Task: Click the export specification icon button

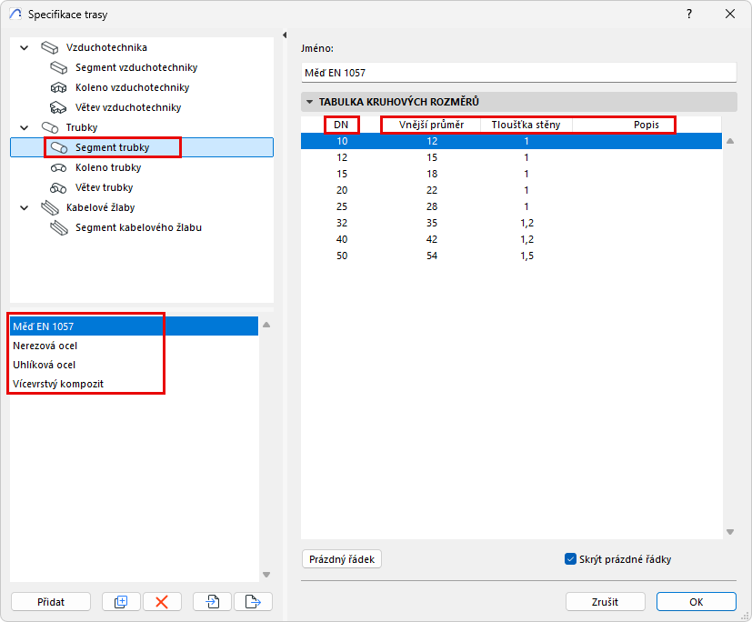Action: click(x=253, y=601)
